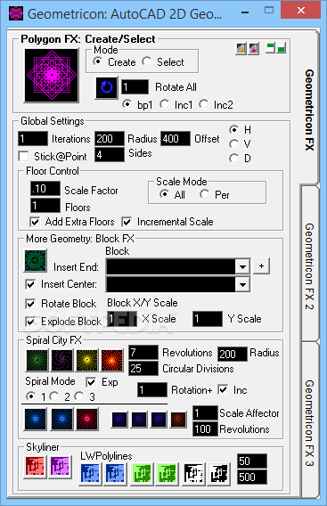Click the Global Settings Radius field showing 200
This screenshot has width=327, height=506.
point(110,139)
